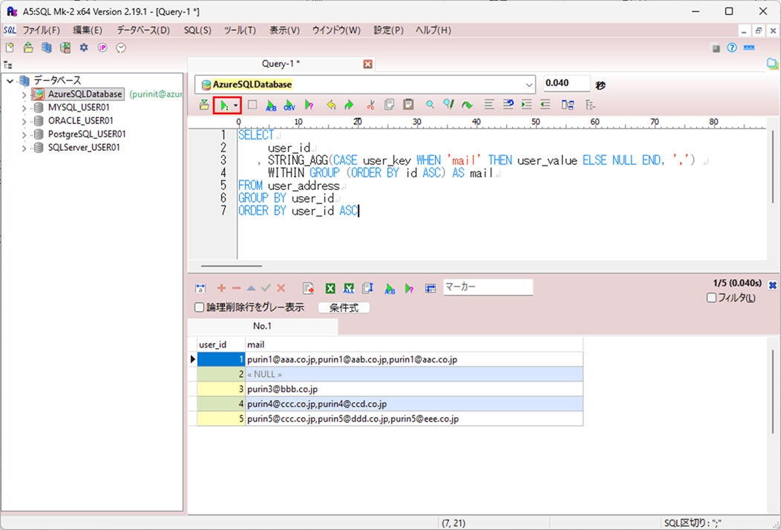Collapse the データベース root node
This screenshot has height=530, width=781.
tap(10, 81)
